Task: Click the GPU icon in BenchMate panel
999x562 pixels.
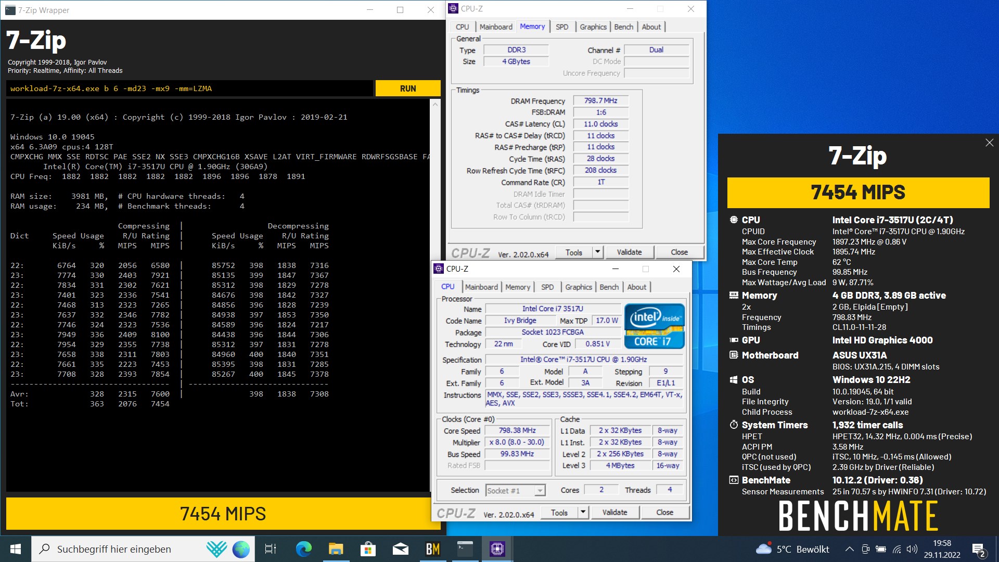Action: (x=734, y=340)
